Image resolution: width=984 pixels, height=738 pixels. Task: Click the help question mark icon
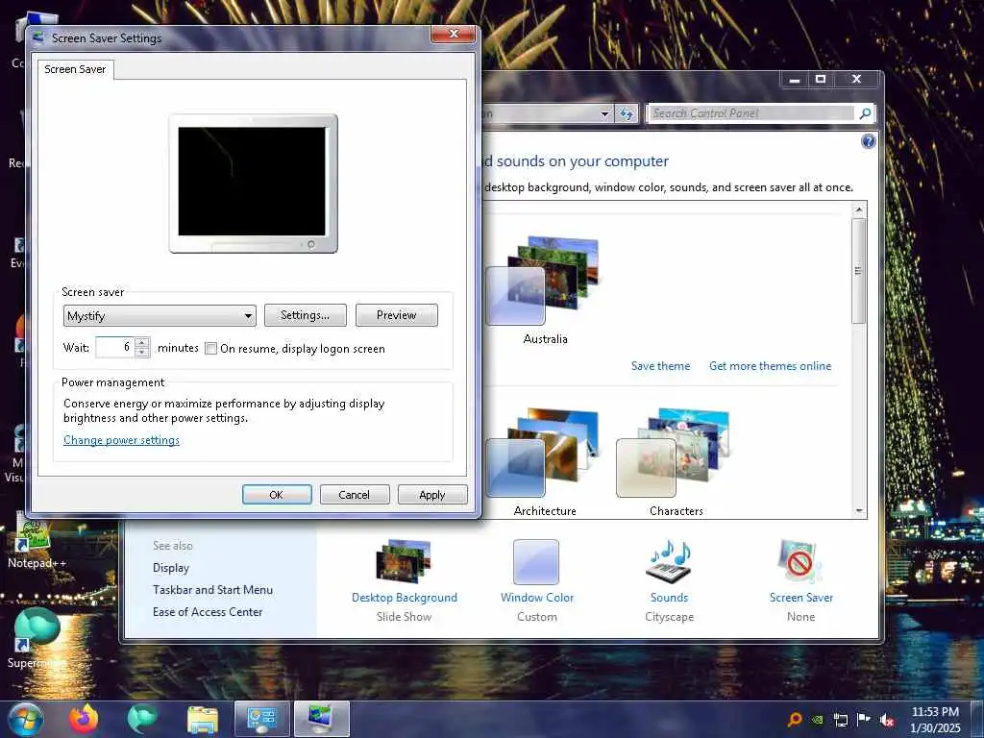tap(868, 141)
